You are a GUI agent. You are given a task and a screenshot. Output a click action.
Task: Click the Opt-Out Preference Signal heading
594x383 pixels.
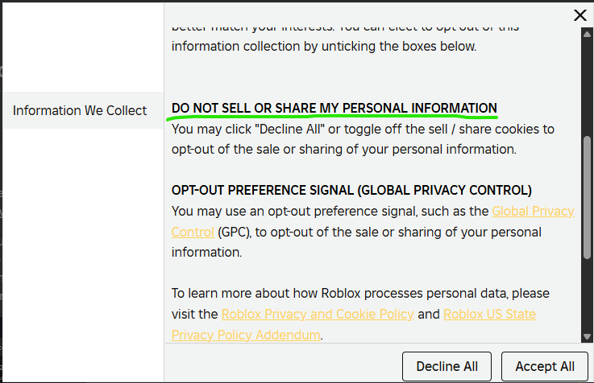pos(351,191)
